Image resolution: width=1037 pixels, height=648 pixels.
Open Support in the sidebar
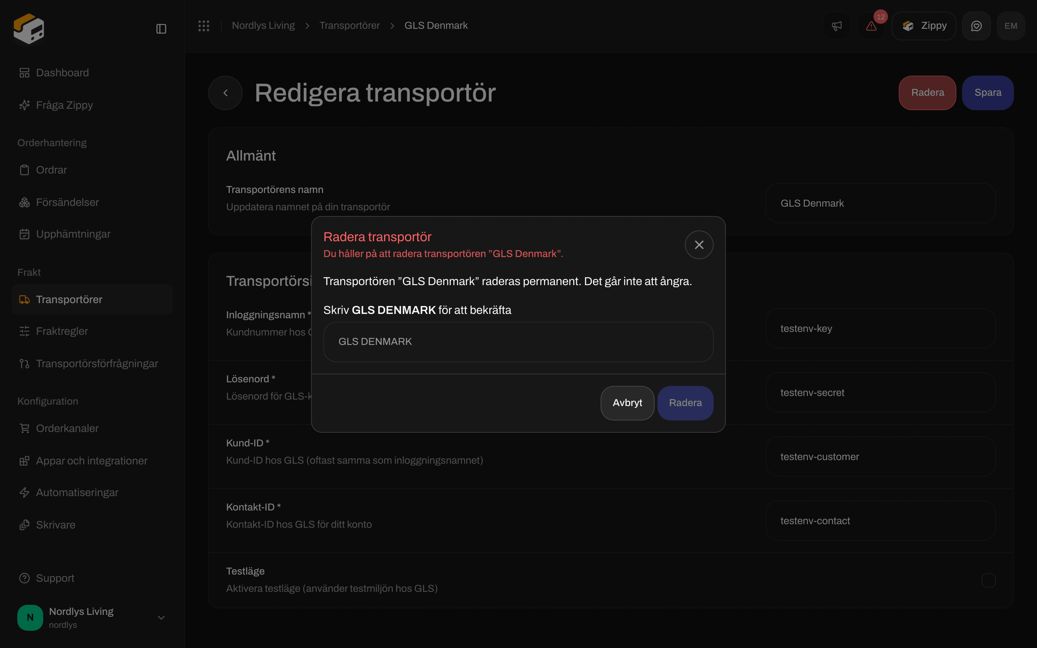[x=92, y=578]
